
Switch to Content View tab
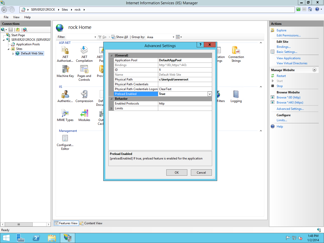pos(91,223)
